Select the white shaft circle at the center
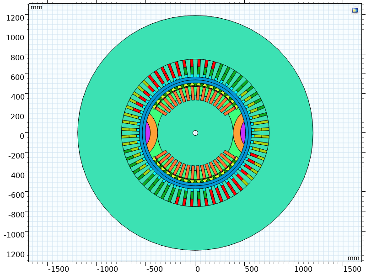This screenshot has width=366, height=274. (x=195, y=133)
